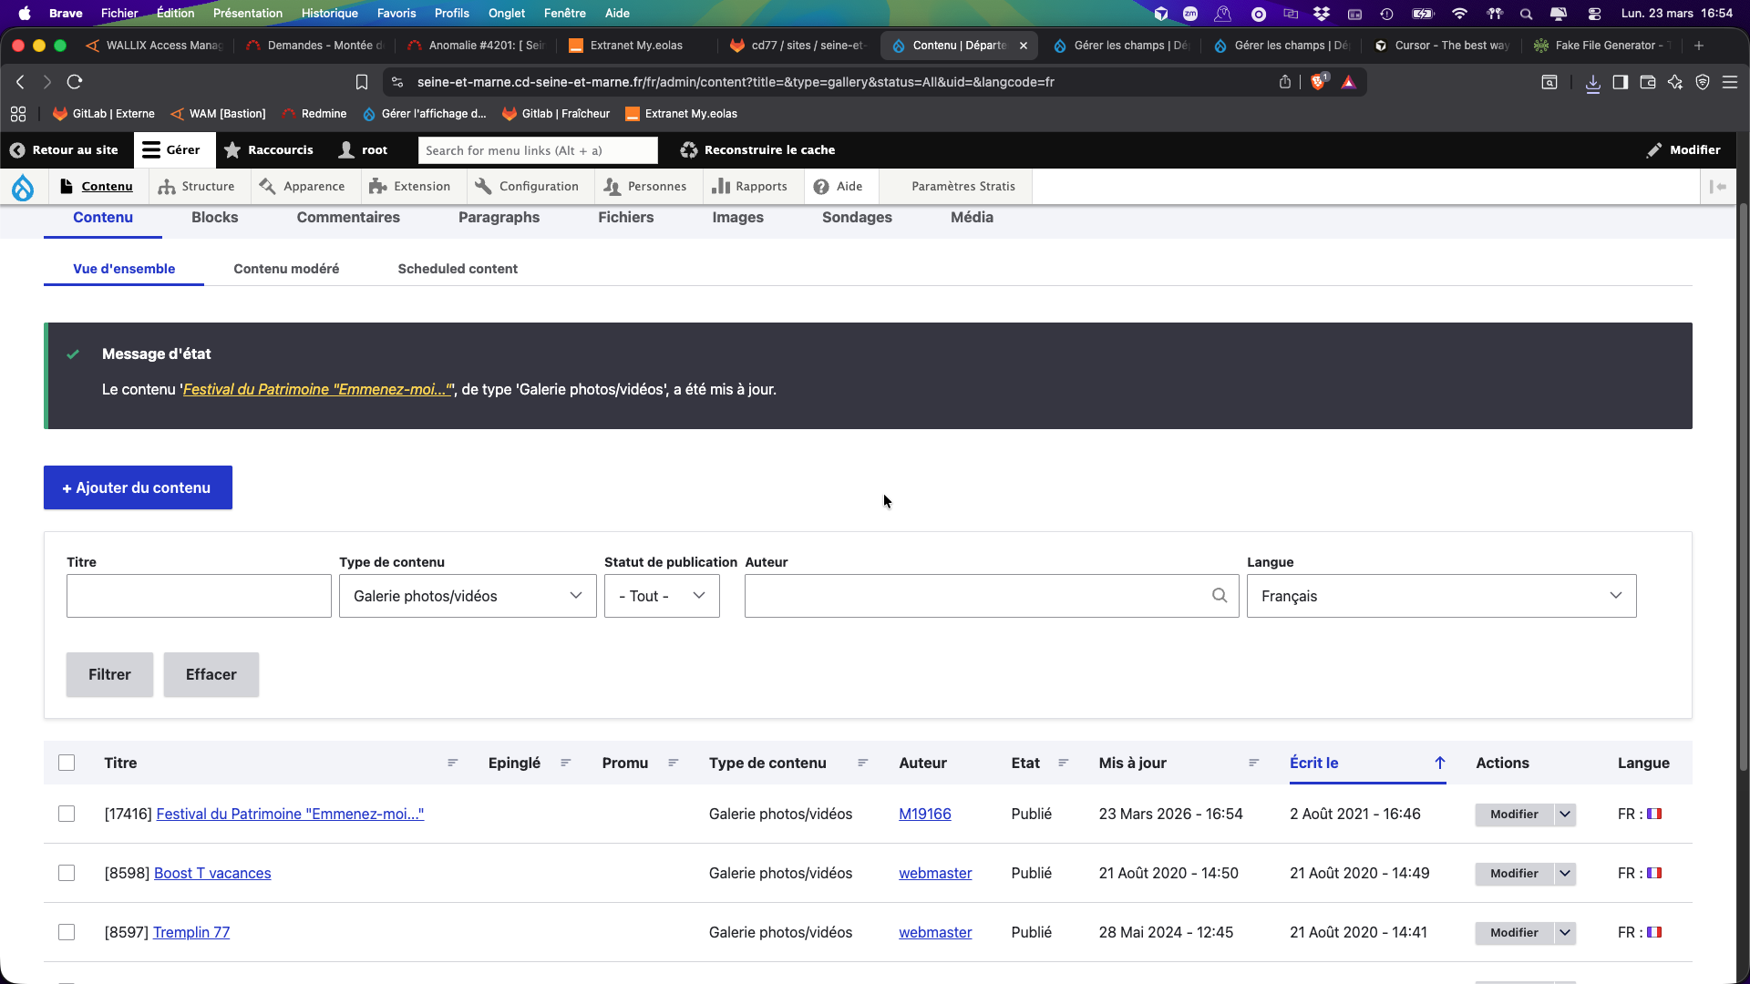Open the Contenu modéré sub-tab
This screenshot has height=984, width=1750.
[x=286, y=269]
